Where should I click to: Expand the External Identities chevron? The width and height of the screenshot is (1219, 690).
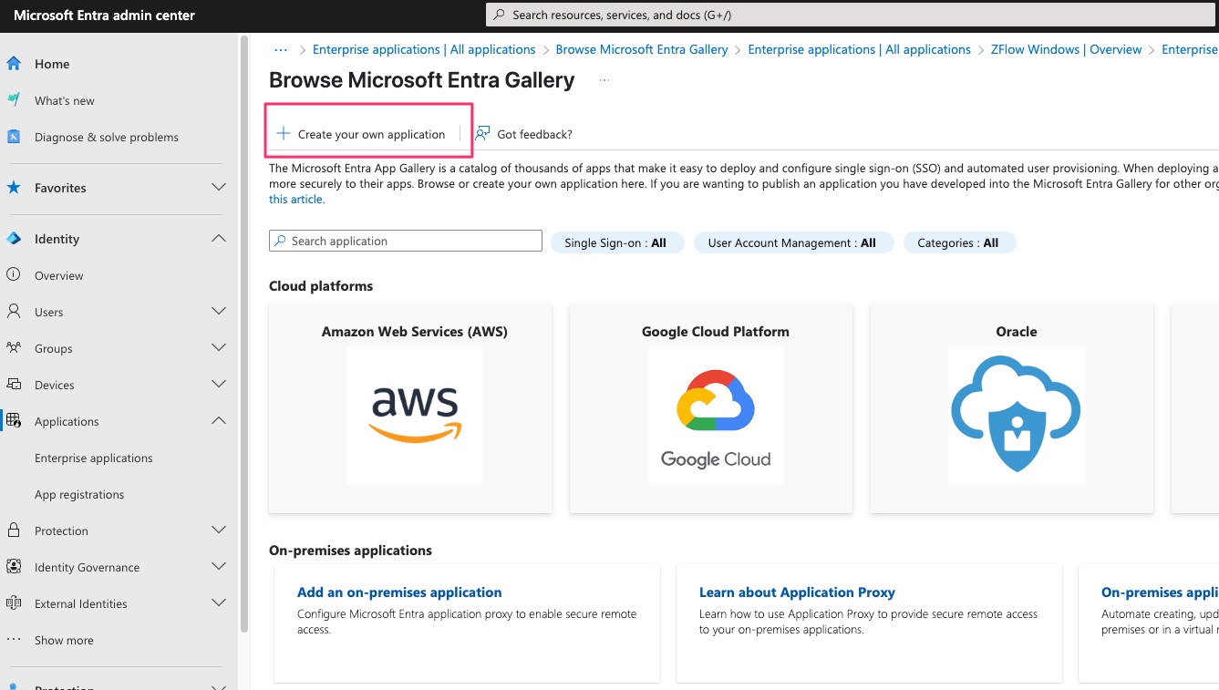pyautogui.click(x=219, y=603)
